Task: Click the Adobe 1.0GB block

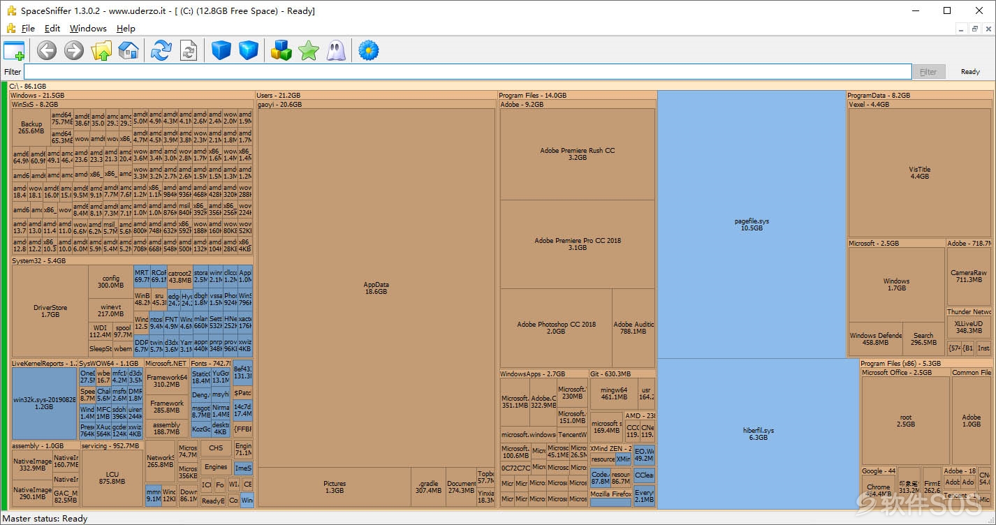Action: (x=971, y=421)
